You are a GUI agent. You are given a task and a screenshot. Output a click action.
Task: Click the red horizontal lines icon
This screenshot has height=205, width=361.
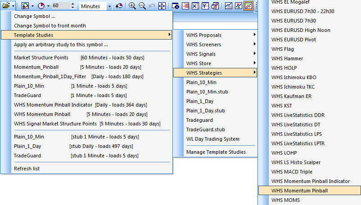coord(185,6)
